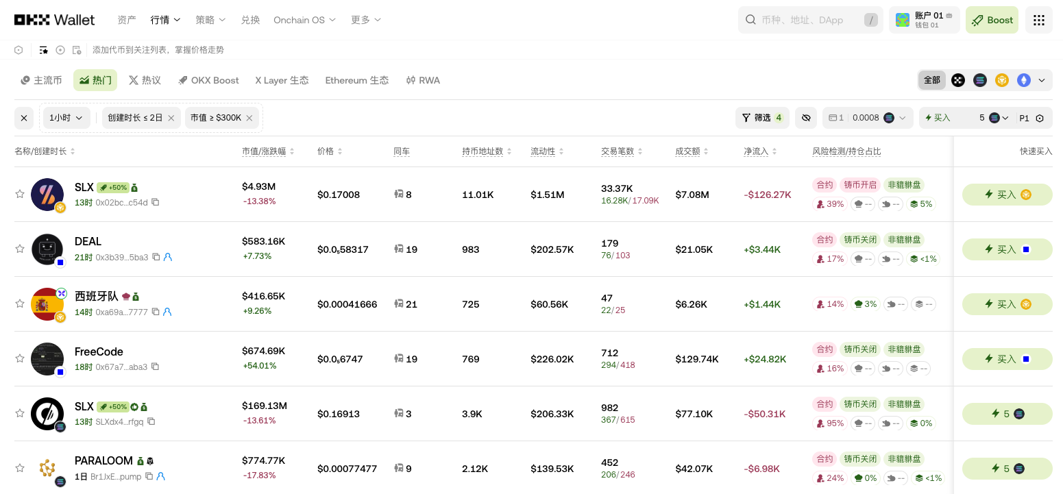Expand more chains chevron

point(1042,80)
